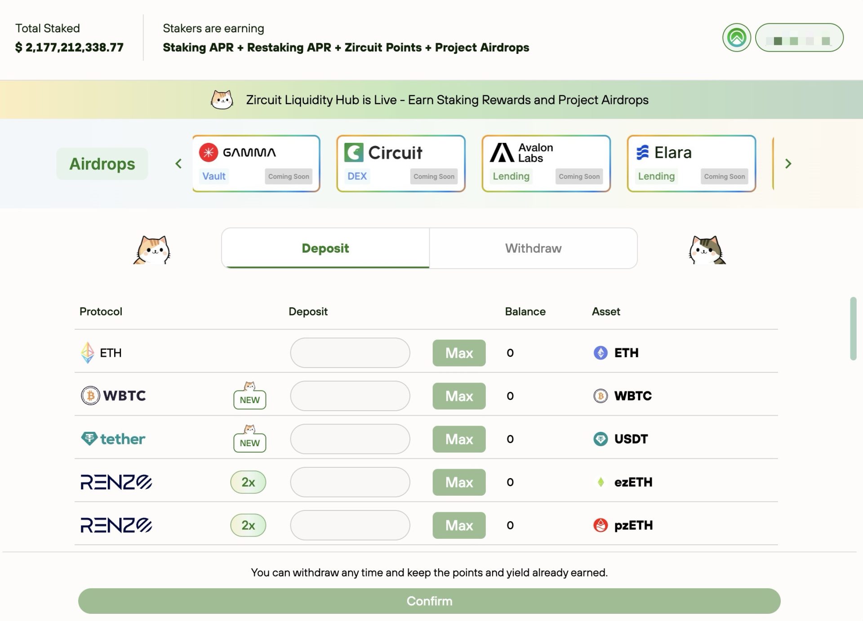863x621 pixels.
Task: Click the Total Staked amount $ 2,177,212,338.77
Action: [69, 47]
